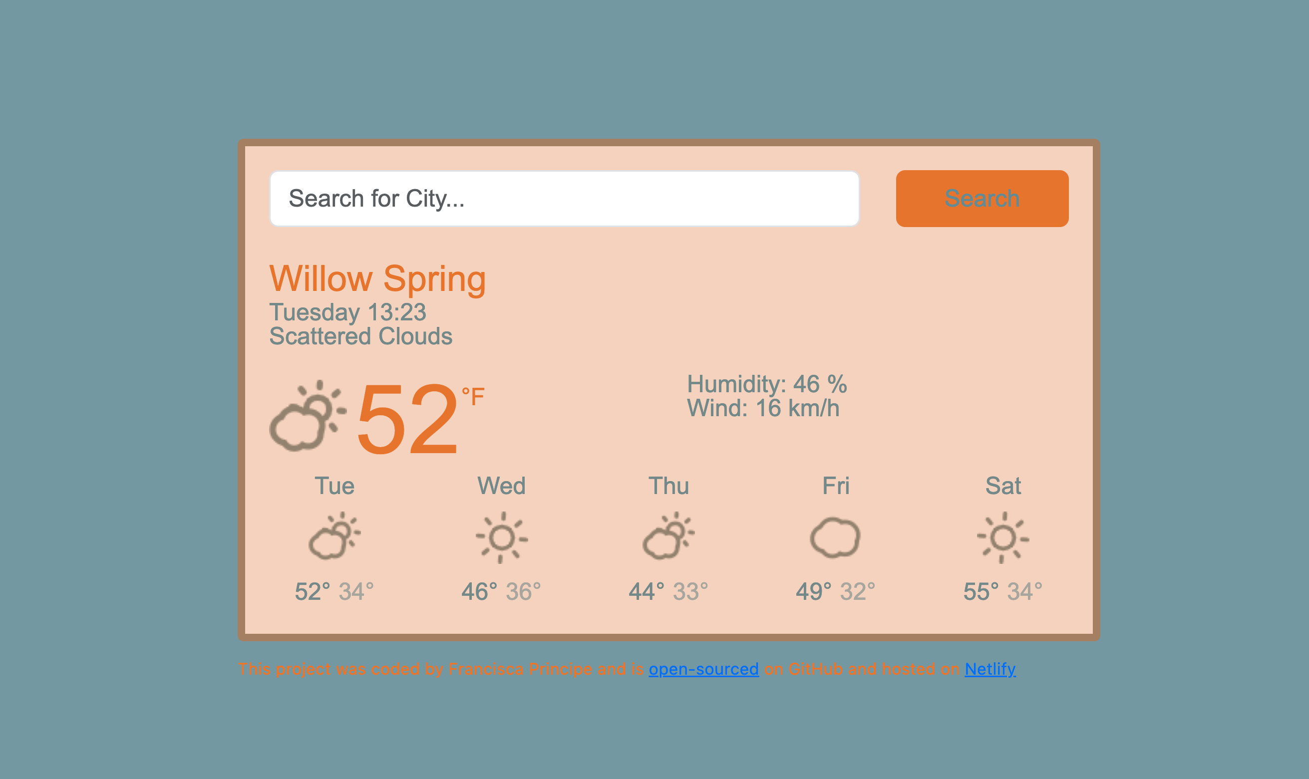Open the open-sourced GitHub link
1309x779 pixels.
[x=703, y=669]
